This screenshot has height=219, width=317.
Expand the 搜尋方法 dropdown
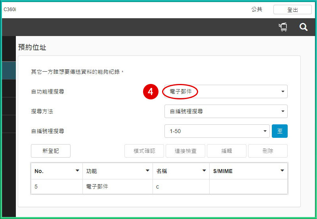click(x=226, y=112)
